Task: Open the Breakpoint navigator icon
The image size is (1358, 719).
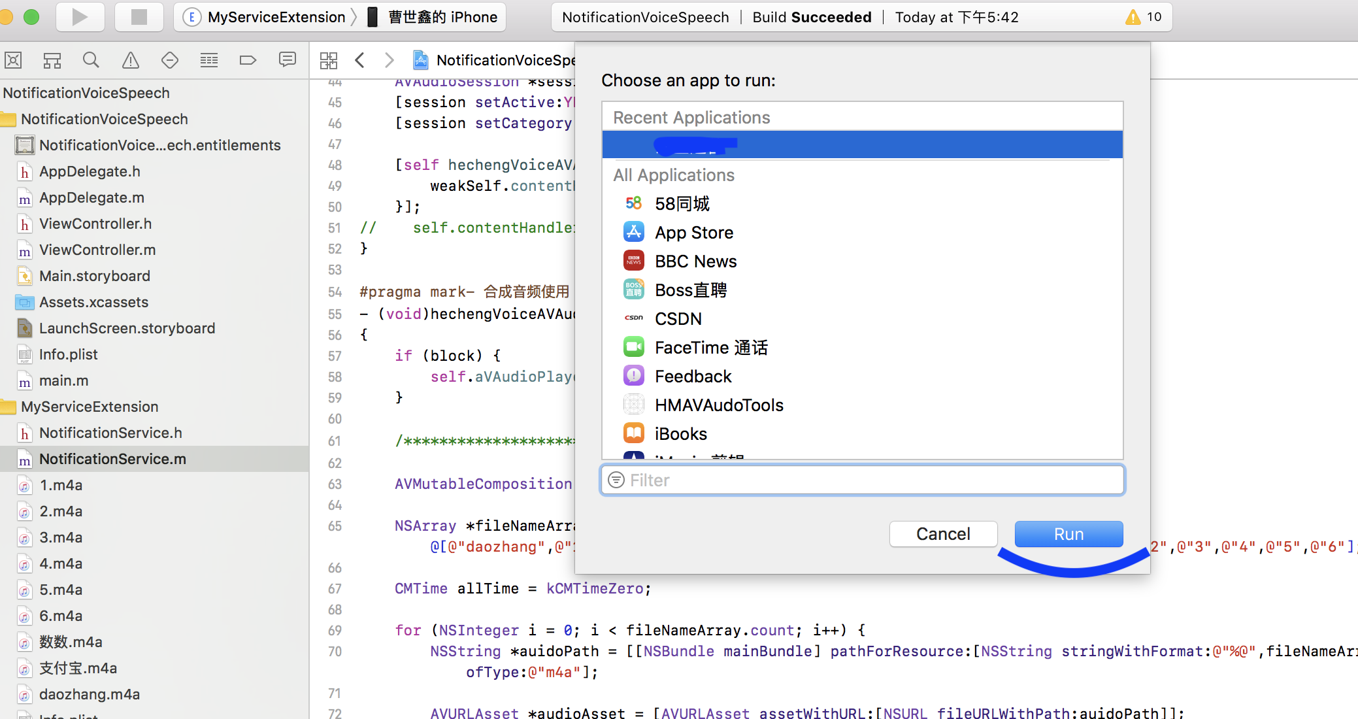Action: point(248,61)
